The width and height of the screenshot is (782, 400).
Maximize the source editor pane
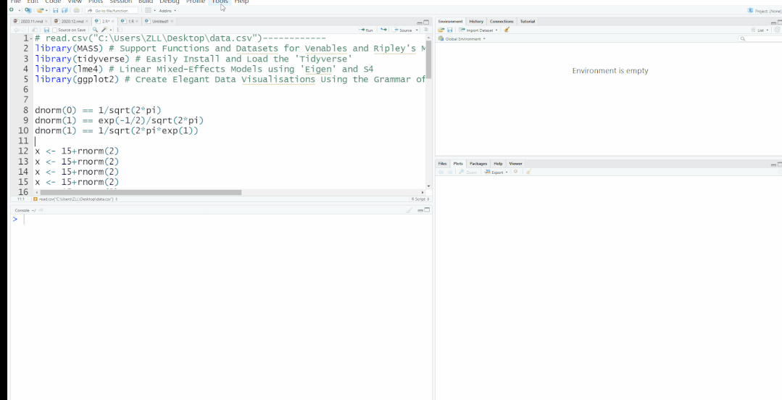coord(426,22)
